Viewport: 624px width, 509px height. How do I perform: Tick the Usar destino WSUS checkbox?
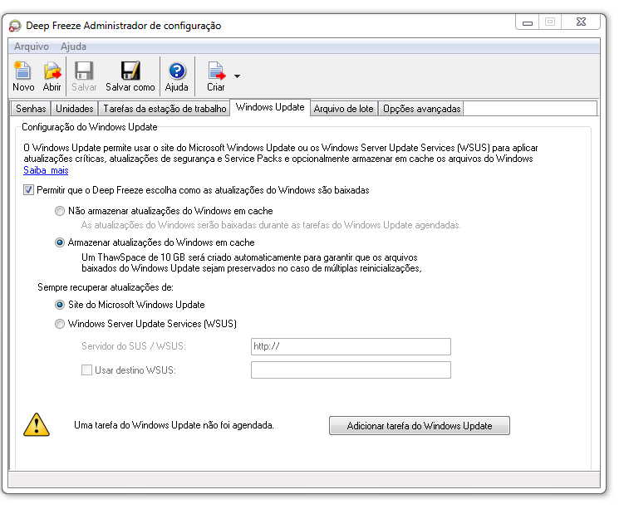86,370
